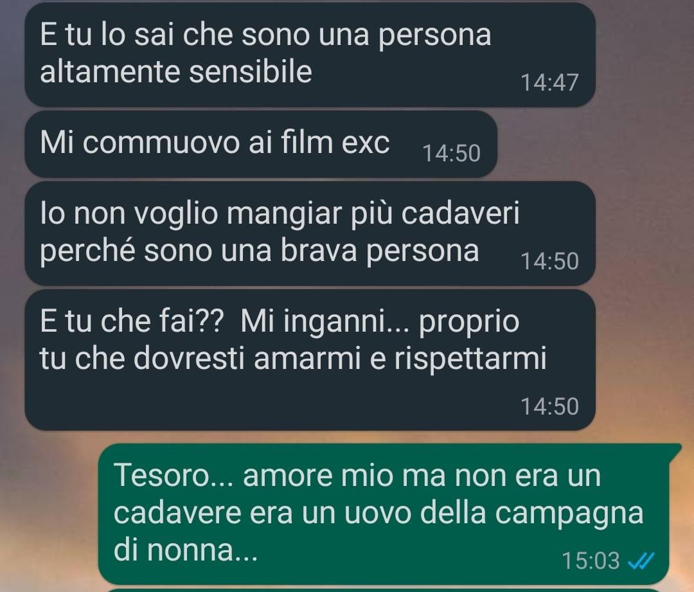Tap the 14:50 timestamp under "amarmi e rispettarmi"

coord(549,406)
